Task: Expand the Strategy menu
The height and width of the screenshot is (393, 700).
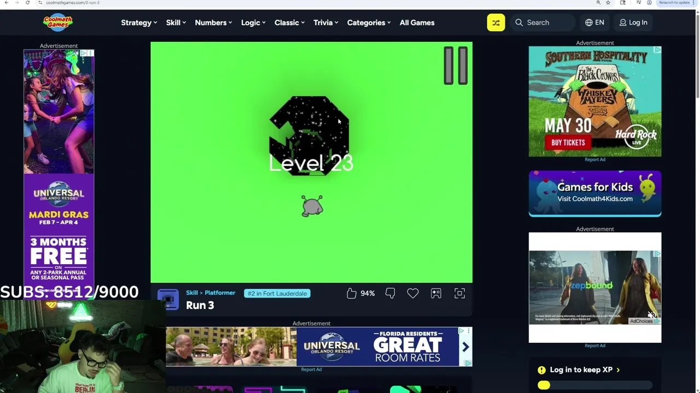Action: (139, 22)
